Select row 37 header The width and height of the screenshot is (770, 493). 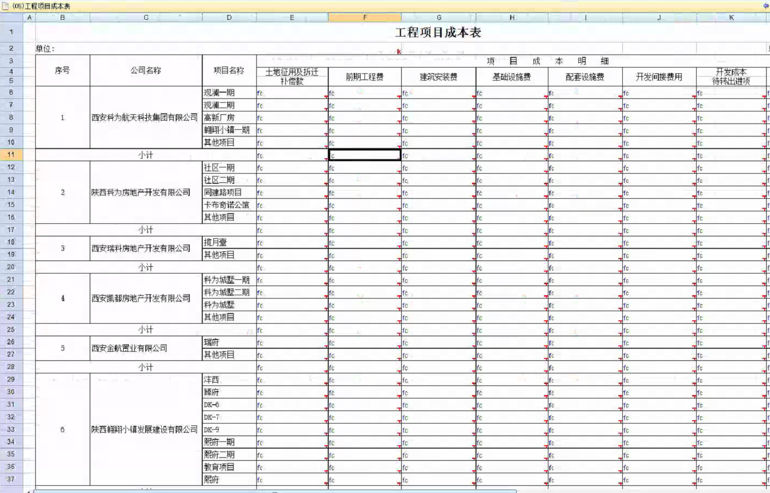(11, 479)
